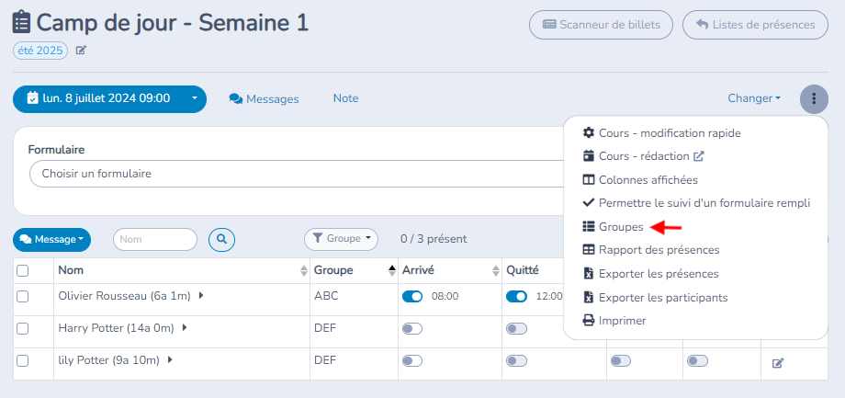Toggle Permettre le suivi d'un formulaire rempli

coord(695,203)
